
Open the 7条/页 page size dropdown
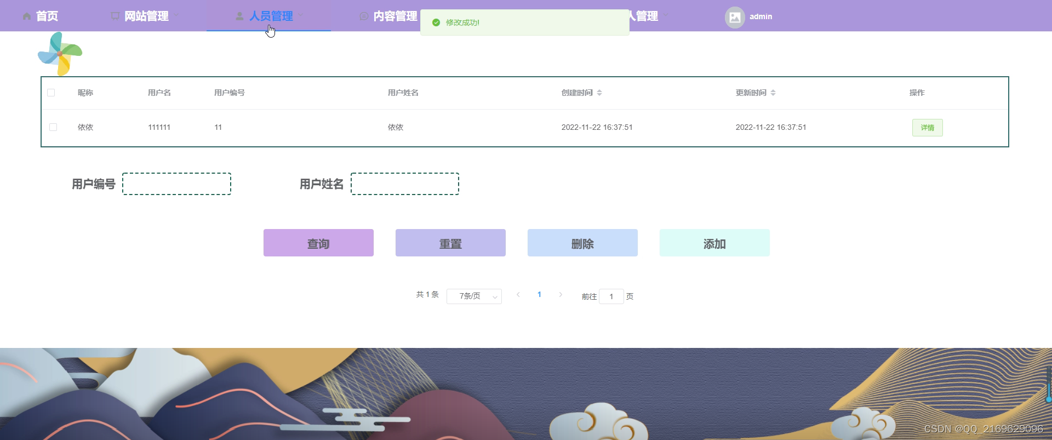(x=474, y=296)
